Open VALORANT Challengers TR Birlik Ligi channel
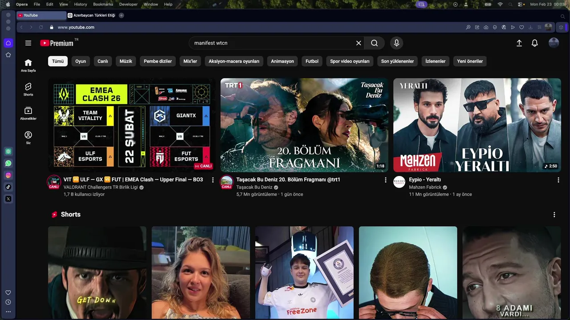Viewport: 570px width, 320px height. [x=101, y=188]
